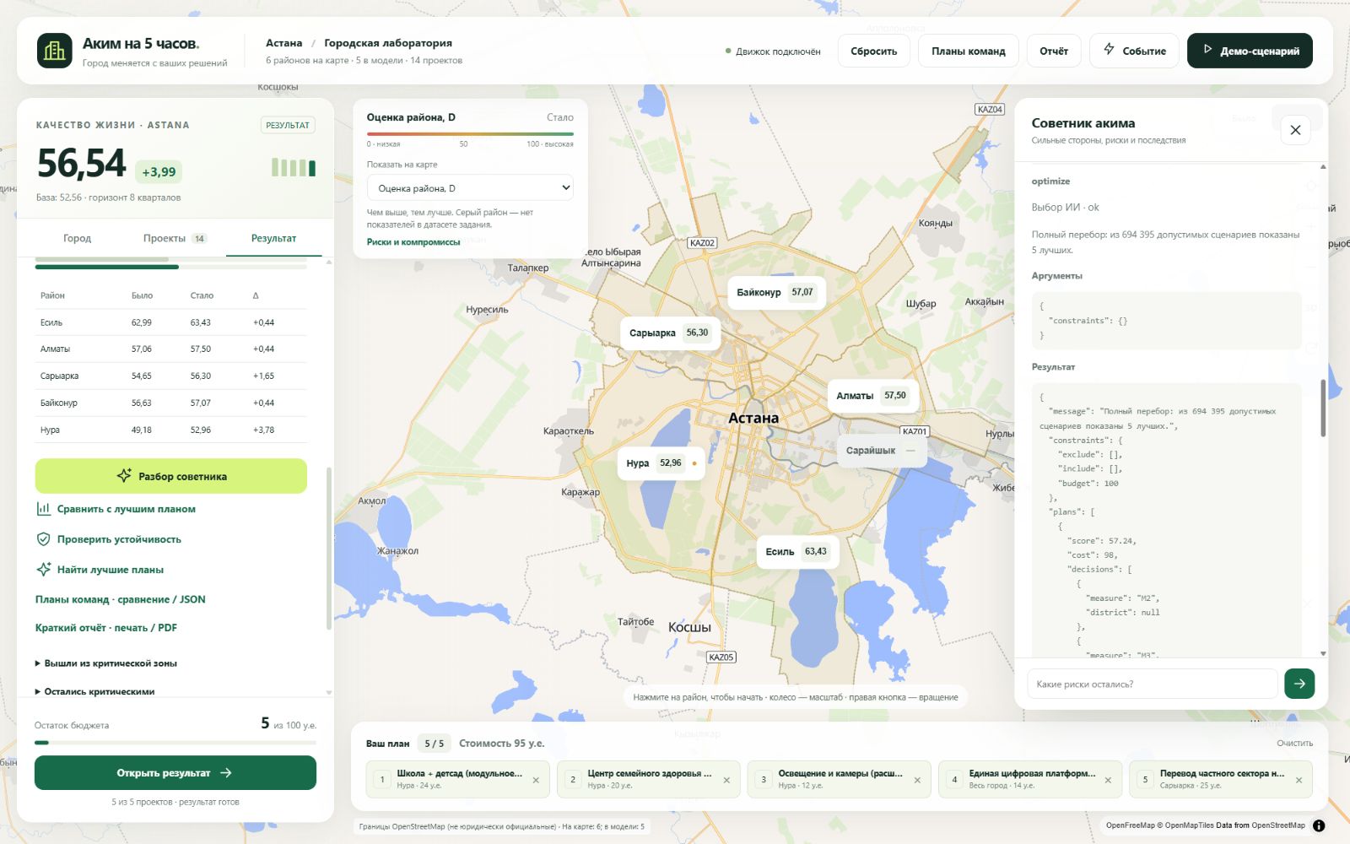
Task: Open Планы команд from top bar
Action: [968, 51]
